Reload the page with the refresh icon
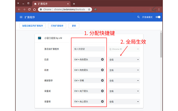178x111 pixels. 29,9
